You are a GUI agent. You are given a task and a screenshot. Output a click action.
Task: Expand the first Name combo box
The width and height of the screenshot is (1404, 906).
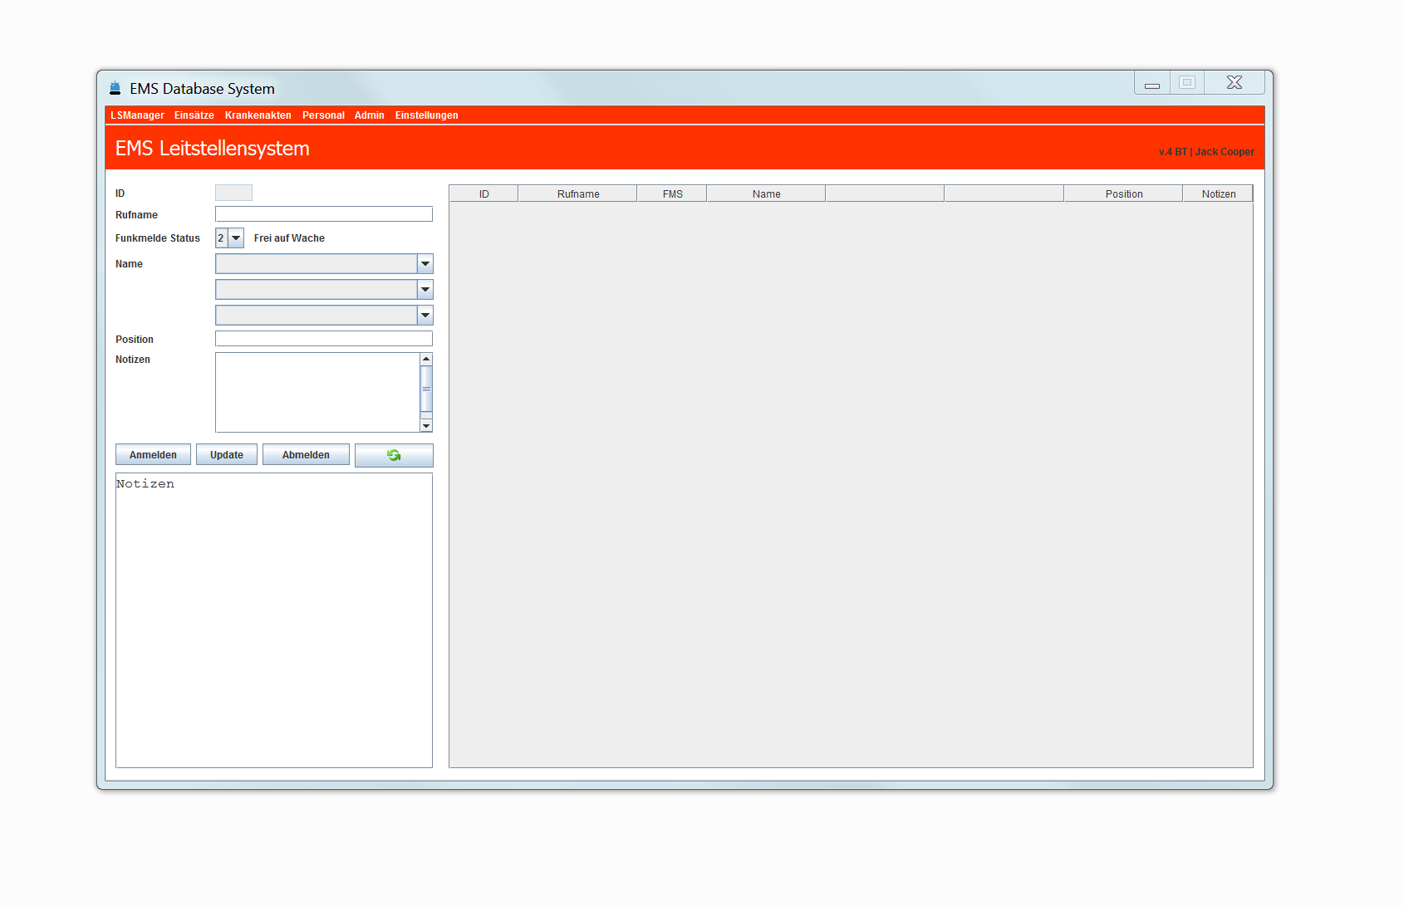point(425,264)
